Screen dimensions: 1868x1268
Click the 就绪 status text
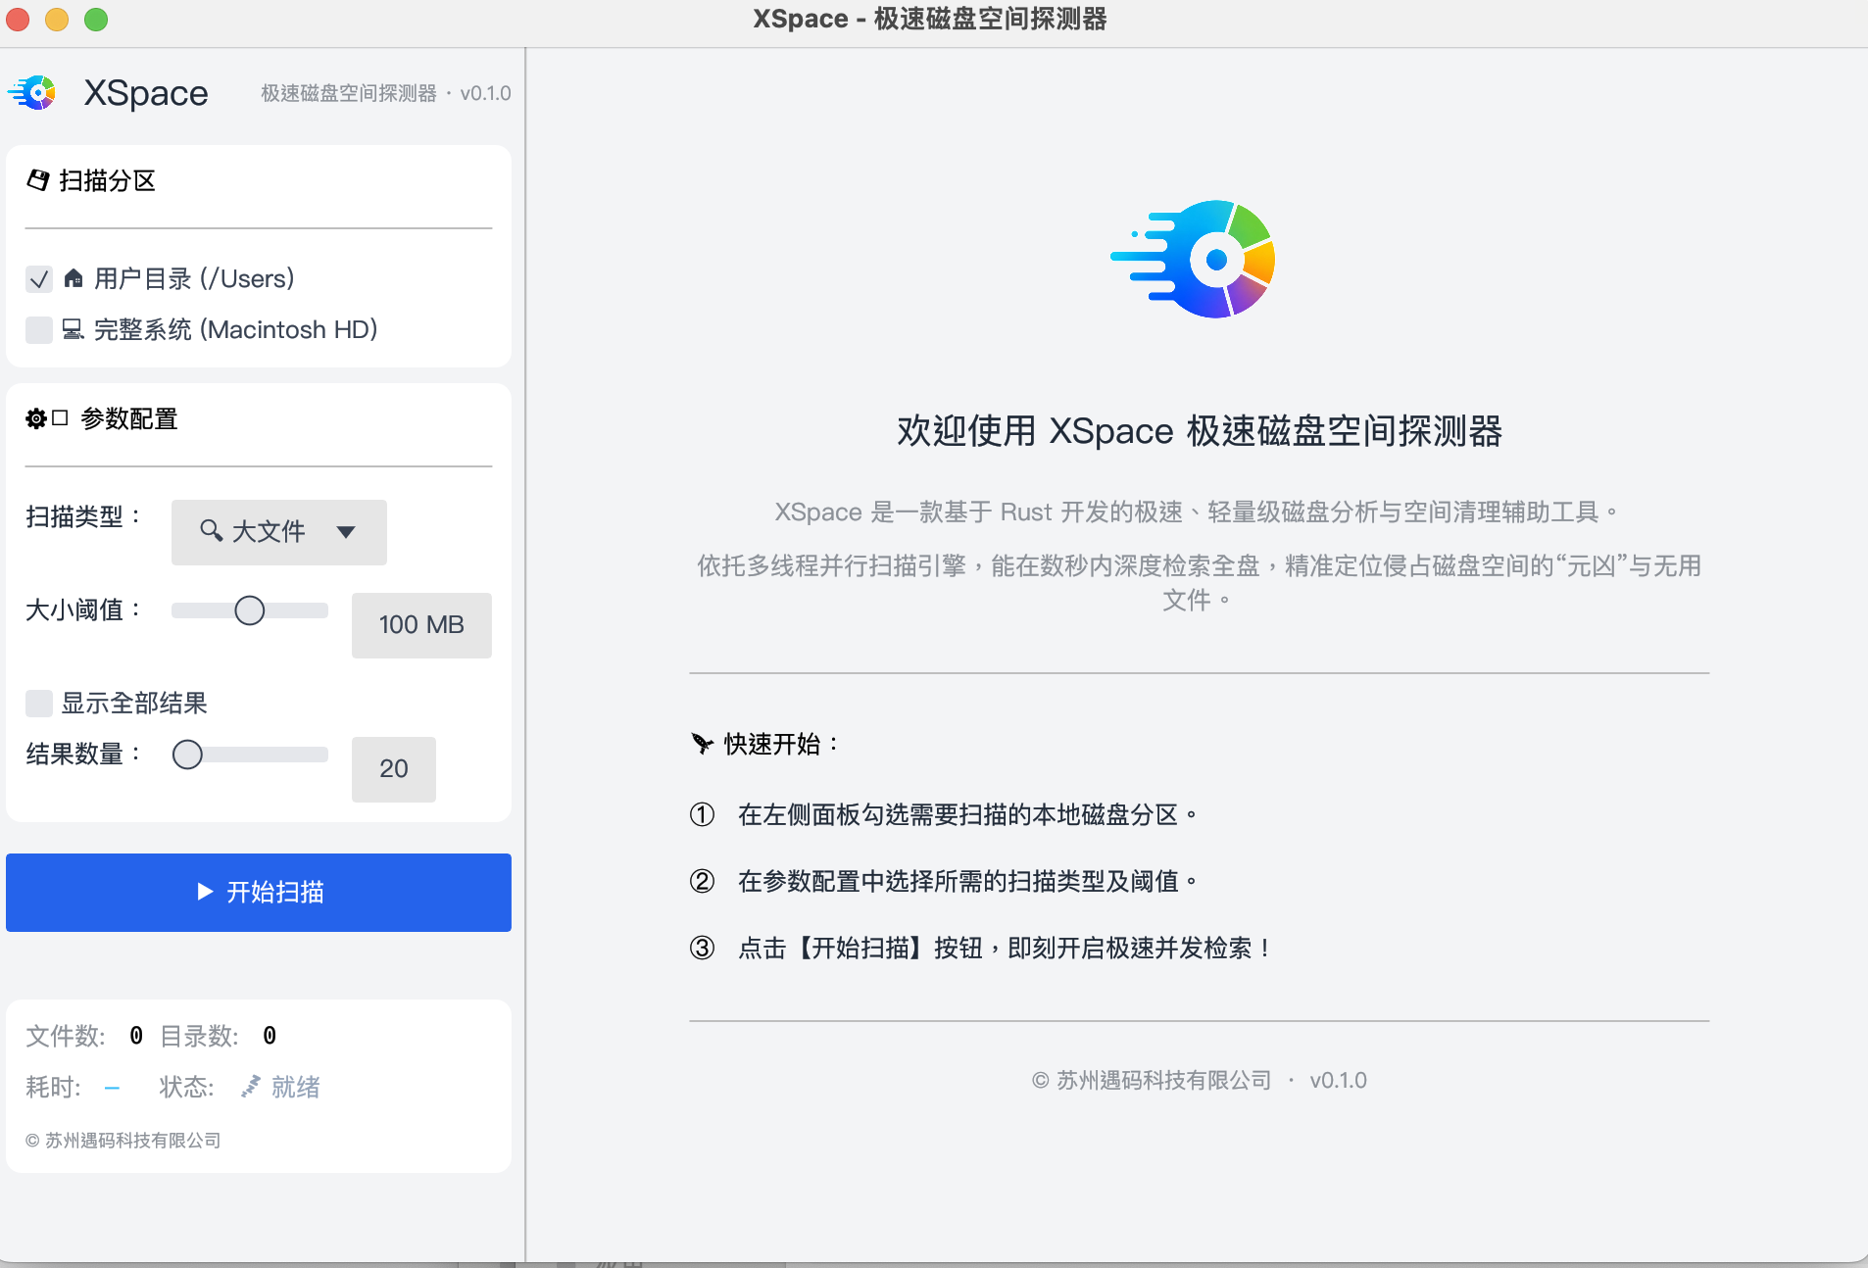click(296, 1087)
